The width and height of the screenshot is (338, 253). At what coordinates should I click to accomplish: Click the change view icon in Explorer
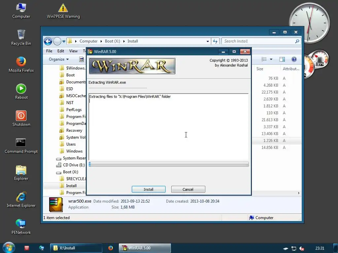point(264,59)
